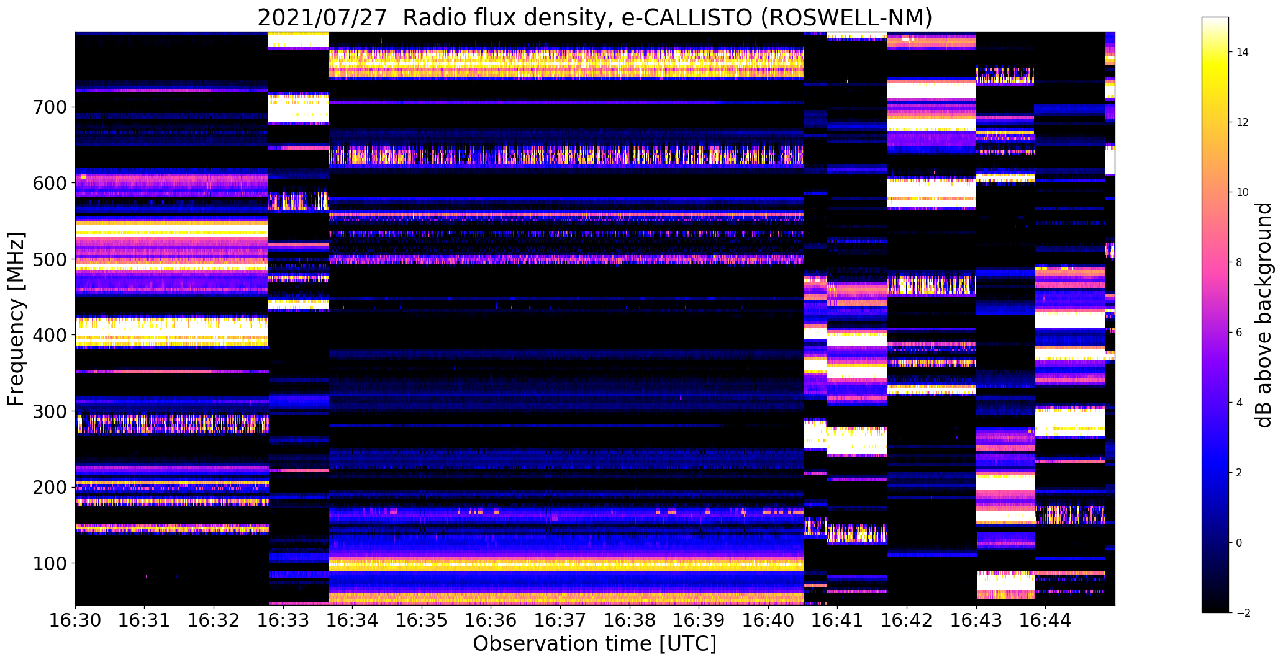Click the 16:40 time tick label
This screenshot has height=662, width=1283.
pyautogui.click(x=769, y=619)
